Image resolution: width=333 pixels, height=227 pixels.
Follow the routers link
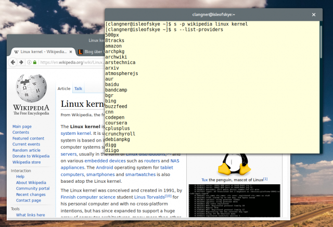click(x=152, y=161)
